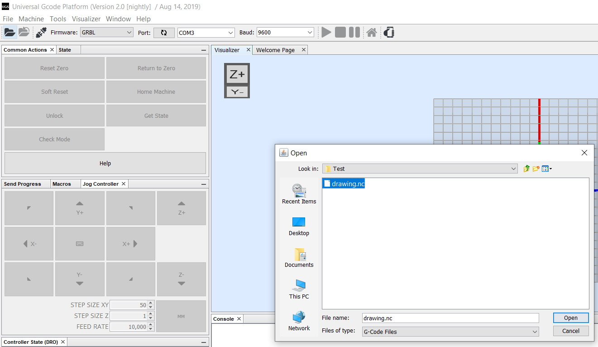Click the File name input field
The height and width of the screenshot is (347, 598).
450,318
